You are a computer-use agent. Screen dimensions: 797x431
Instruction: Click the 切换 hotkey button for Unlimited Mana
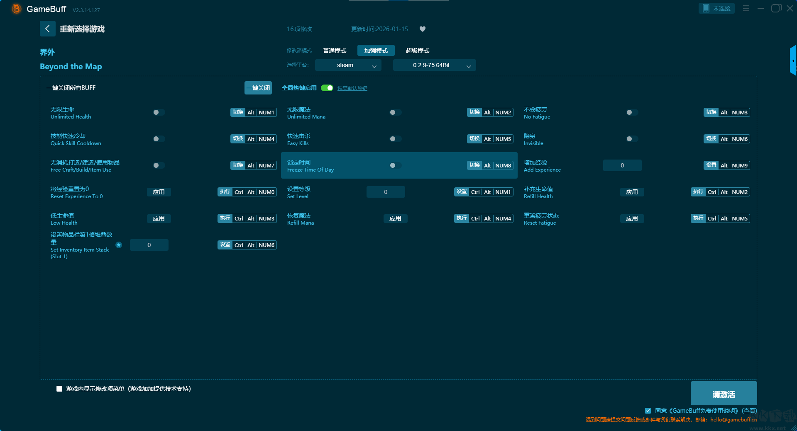474,112
